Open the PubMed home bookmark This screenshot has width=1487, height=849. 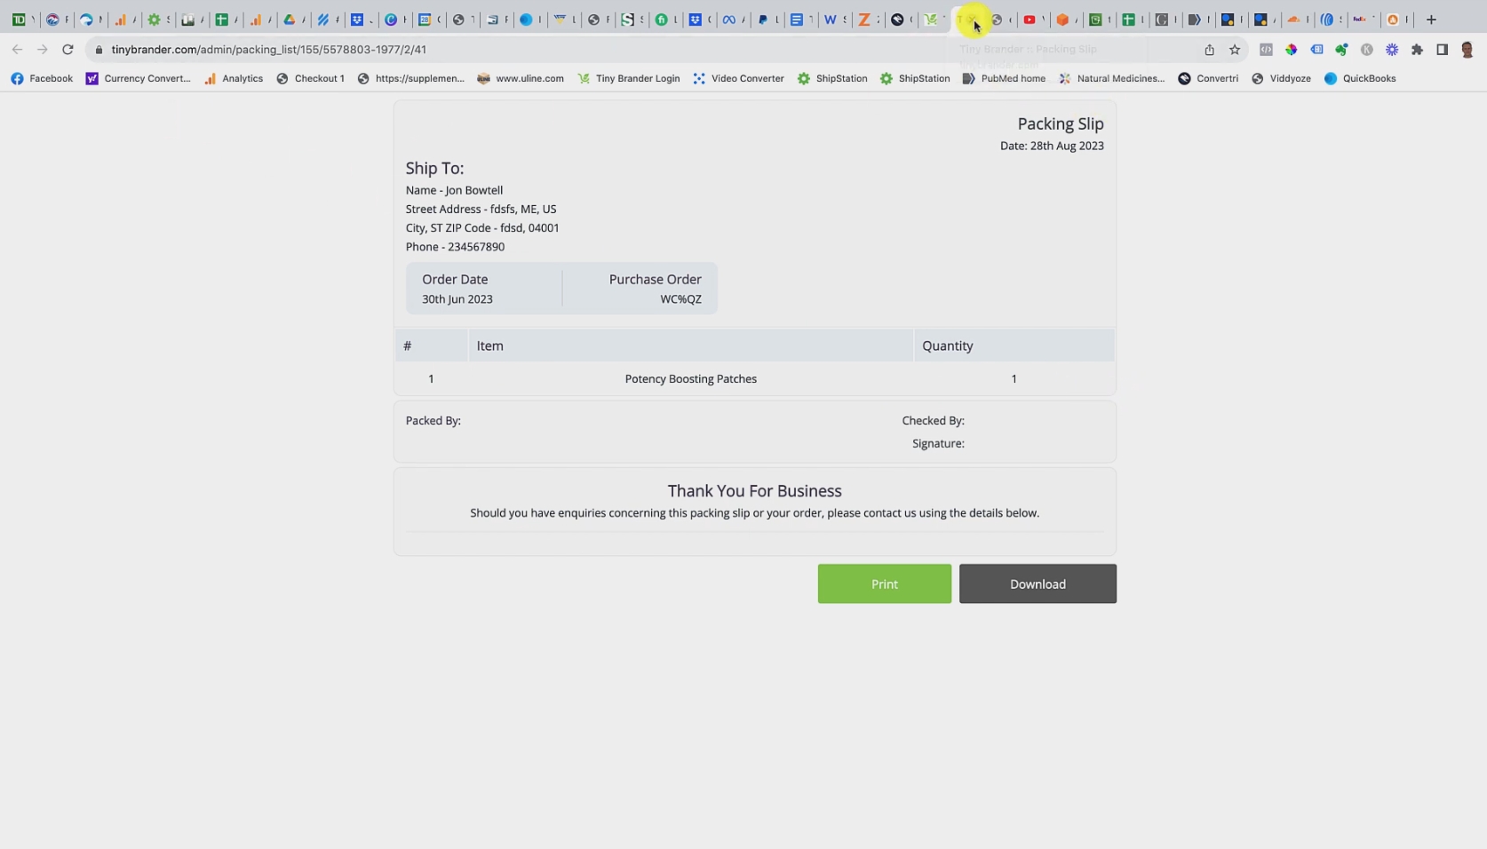tap(1004, 78)
